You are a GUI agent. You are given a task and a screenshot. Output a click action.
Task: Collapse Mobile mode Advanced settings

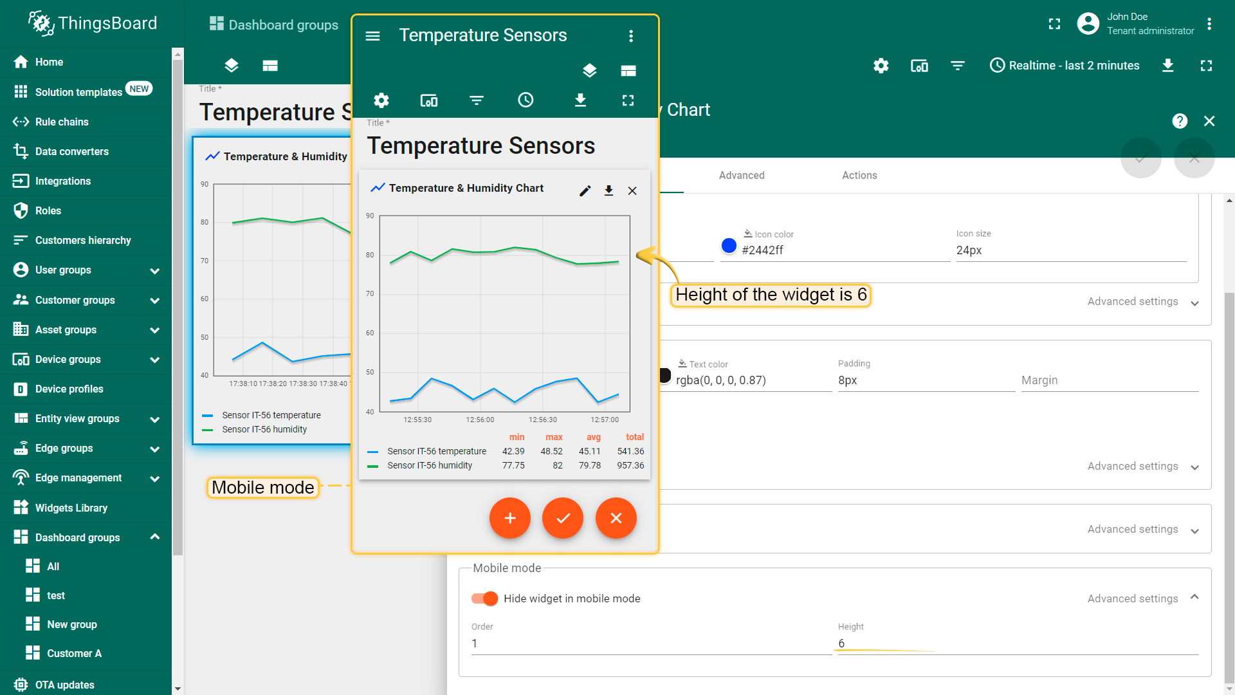tap(1143, 598)
